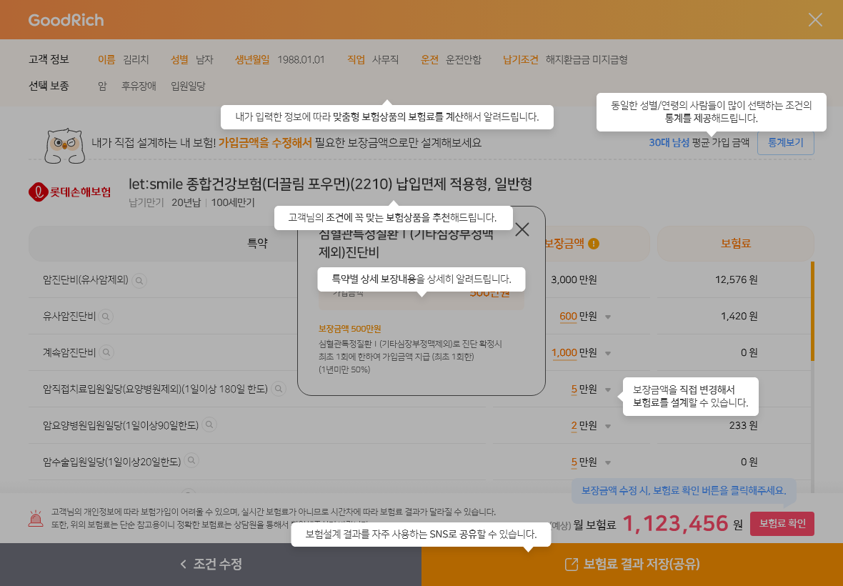The width and height of the screenshot is (843, 586).
Task: Go back with 조건 수정
Action: coord(211,564)
